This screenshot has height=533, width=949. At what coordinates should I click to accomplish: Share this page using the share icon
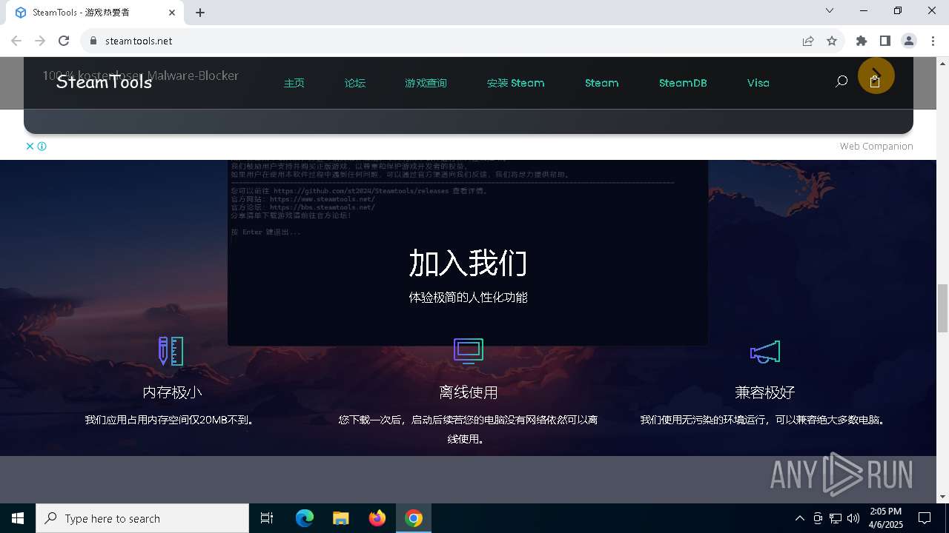click(808, 41)
